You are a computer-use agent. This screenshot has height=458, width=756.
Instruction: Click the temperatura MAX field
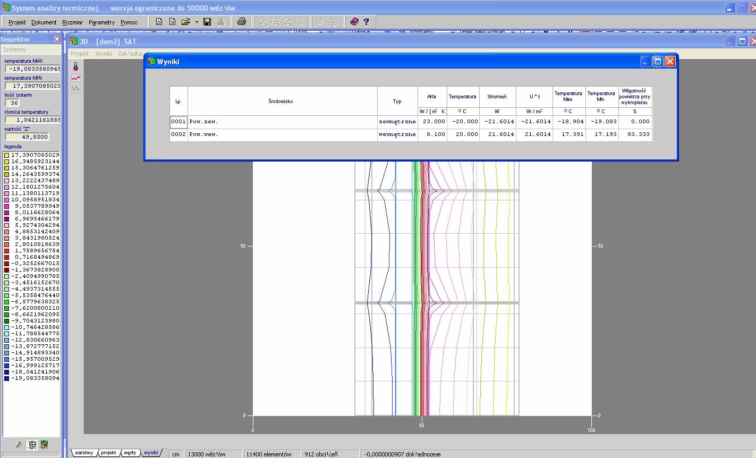[33, 69]
